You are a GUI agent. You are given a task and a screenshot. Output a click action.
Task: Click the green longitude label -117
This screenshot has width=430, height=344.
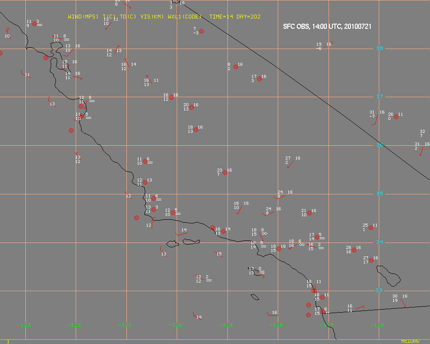pyautogui.click(x=327, y=326)
